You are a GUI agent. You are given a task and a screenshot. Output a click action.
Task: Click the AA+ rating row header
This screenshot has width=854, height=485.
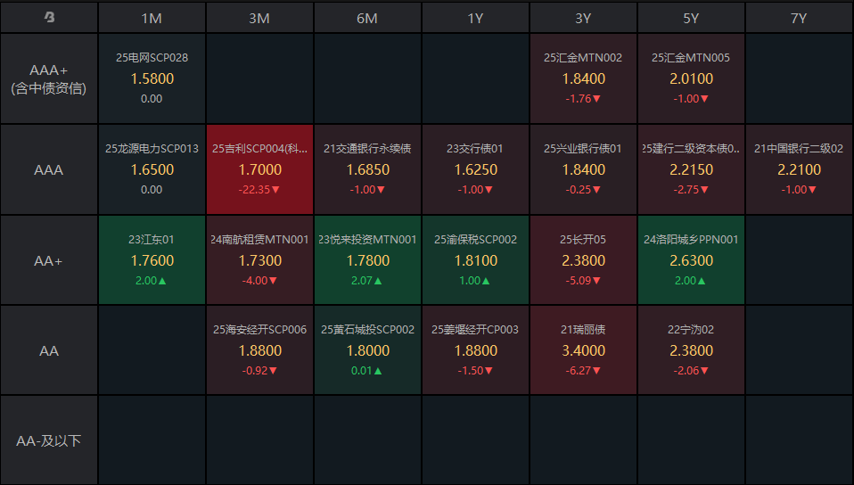(49, 260)
